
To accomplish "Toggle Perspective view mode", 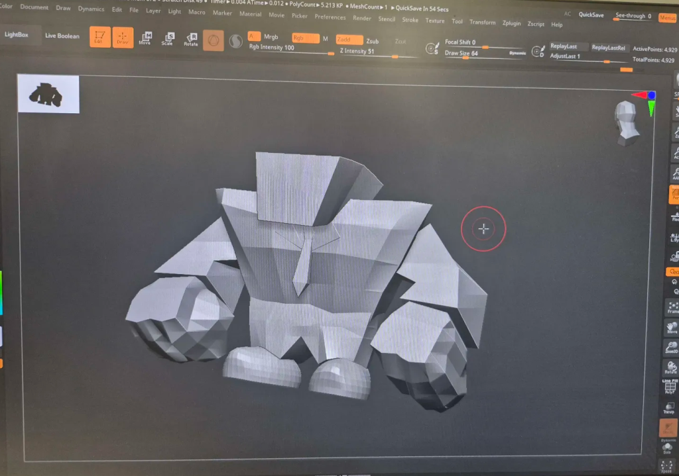I will tap(673, 195).
